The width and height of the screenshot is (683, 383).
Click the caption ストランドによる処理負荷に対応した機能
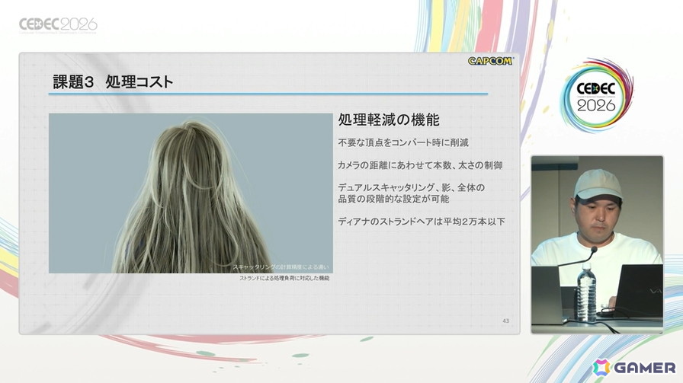click(x=284, y=278)
